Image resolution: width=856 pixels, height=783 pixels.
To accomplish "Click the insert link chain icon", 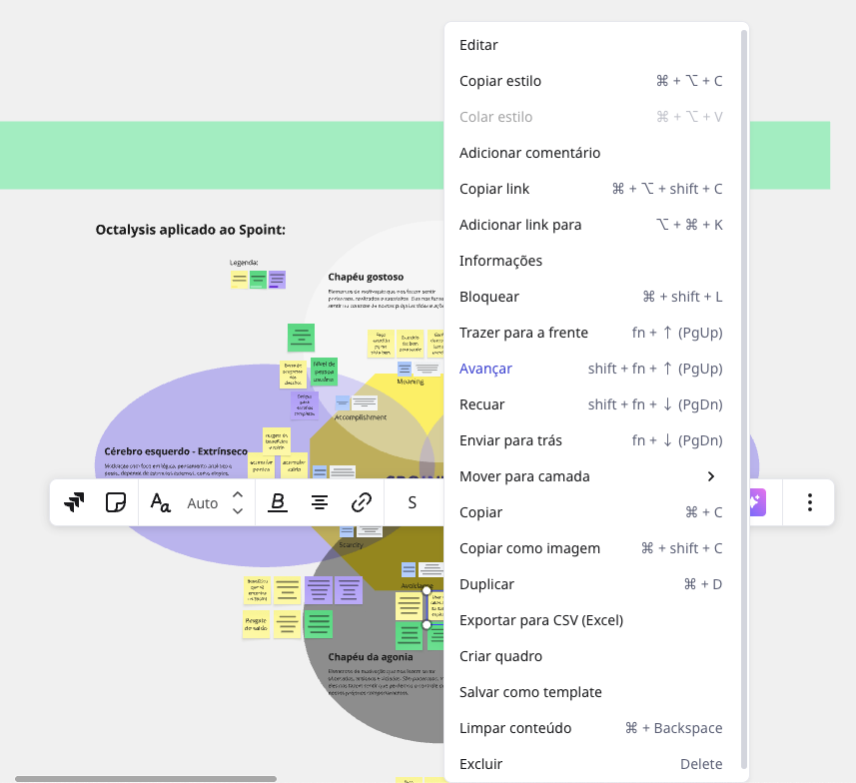I will [x=362, y=502].
